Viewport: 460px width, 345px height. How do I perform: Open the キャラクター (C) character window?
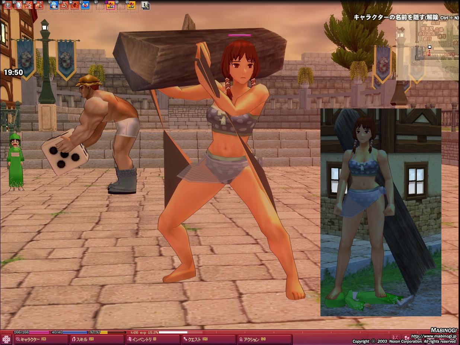coord(41,339)
